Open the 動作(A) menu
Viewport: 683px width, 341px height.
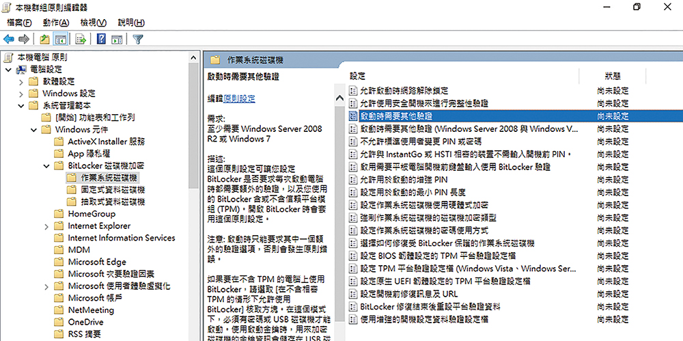tap(56, 23)
